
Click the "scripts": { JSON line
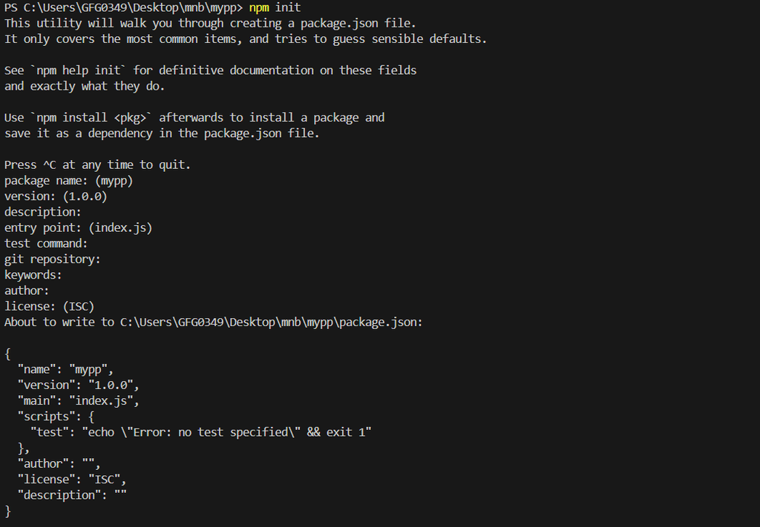pyautogui.click(x=56, y=416)
